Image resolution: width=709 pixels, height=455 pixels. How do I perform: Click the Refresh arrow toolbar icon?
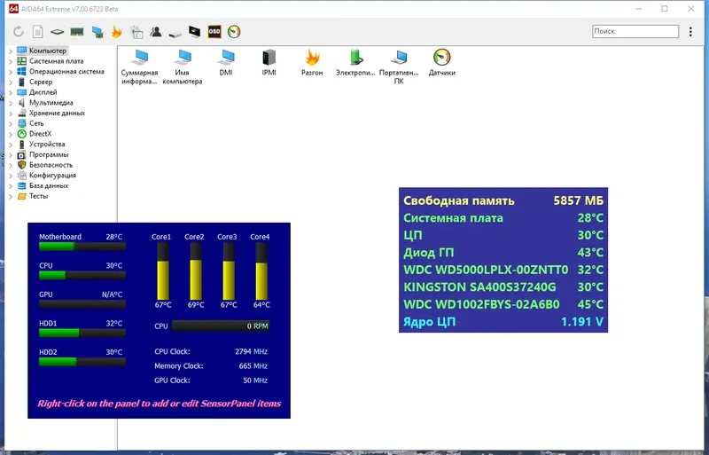point(18,32)
